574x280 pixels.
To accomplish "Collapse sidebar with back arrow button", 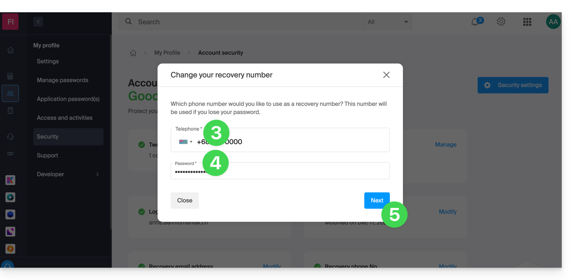I will [x=38, y=22].
